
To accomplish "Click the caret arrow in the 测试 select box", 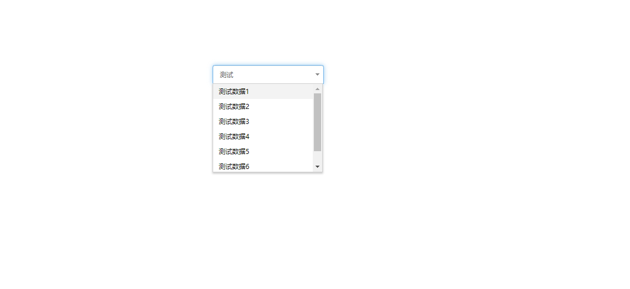I will pos(317,74).
